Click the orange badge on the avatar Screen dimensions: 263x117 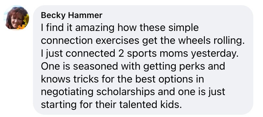pyautogui.click(x=21, y=27)
